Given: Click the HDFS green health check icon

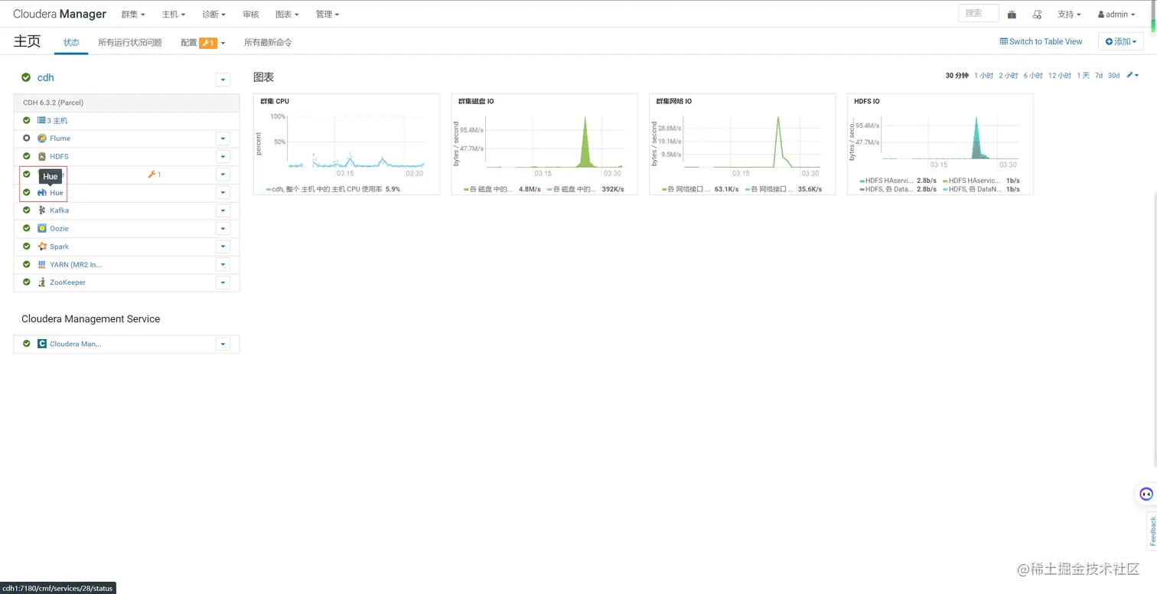Looking at the screenshot, I should [x=27, y=156].
